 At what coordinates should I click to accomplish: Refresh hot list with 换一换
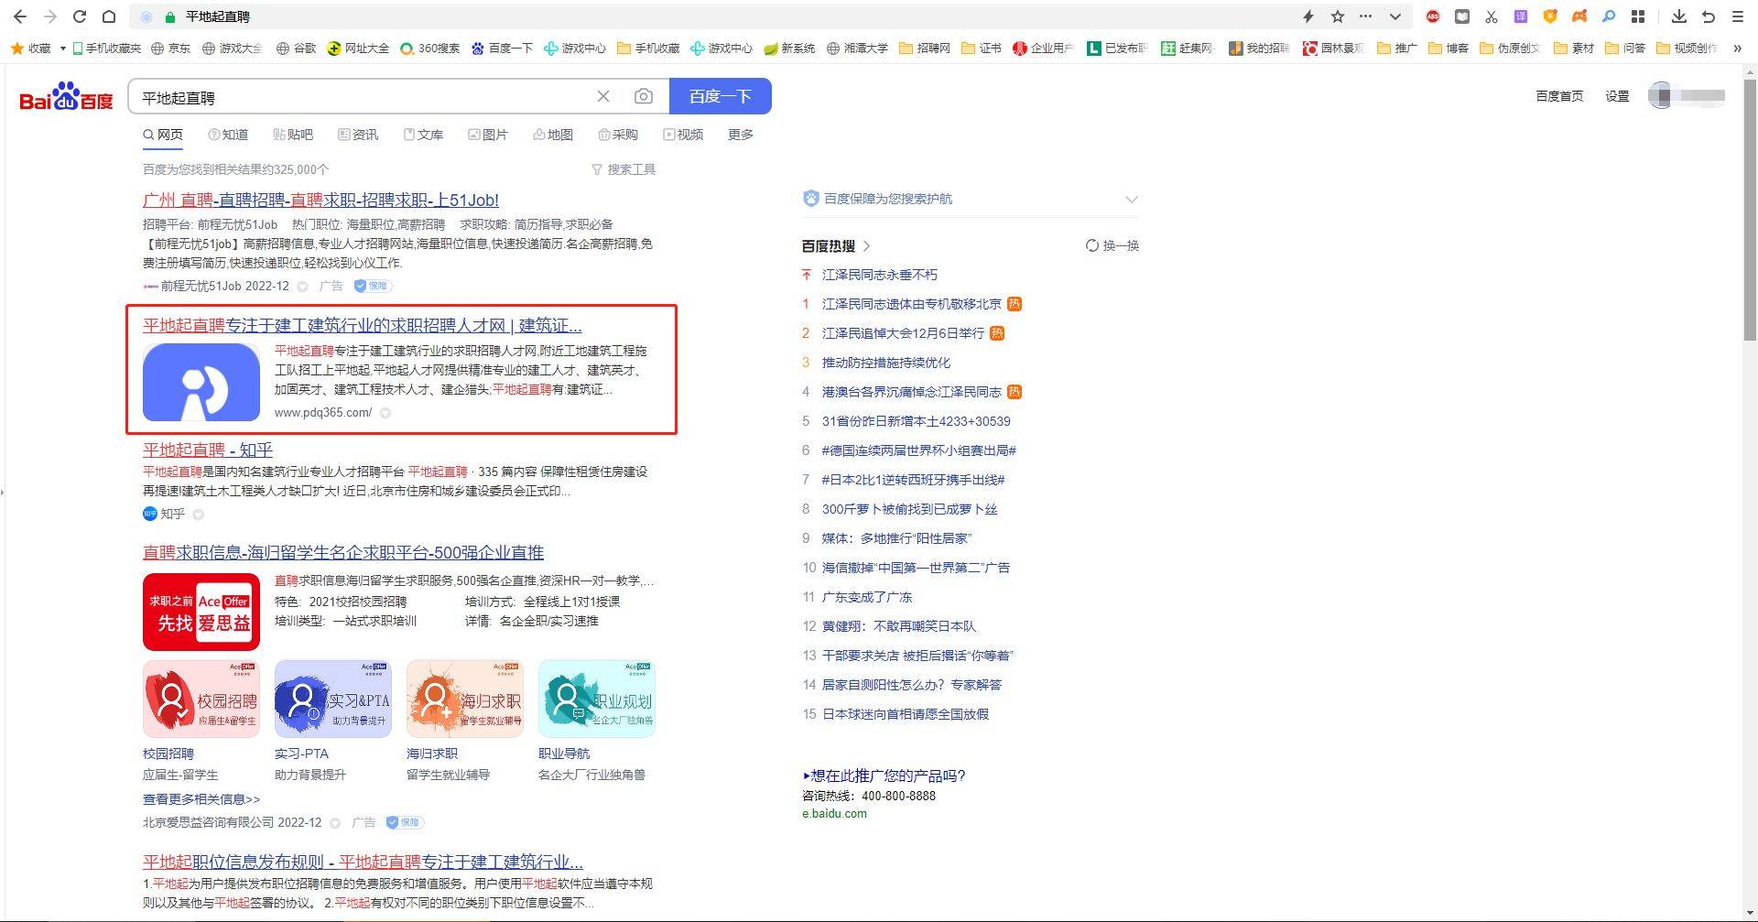[x=1112, y=245]
